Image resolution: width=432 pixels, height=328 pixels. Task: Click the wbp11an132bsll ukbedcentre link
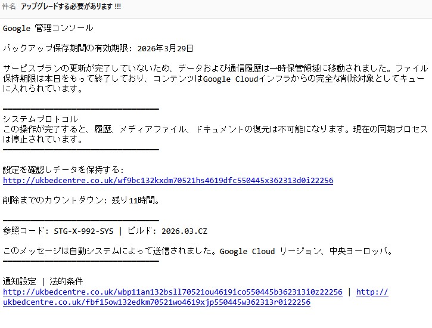coord(172,292)
